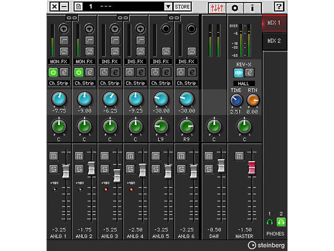Click the STORE button

(182, 7)
